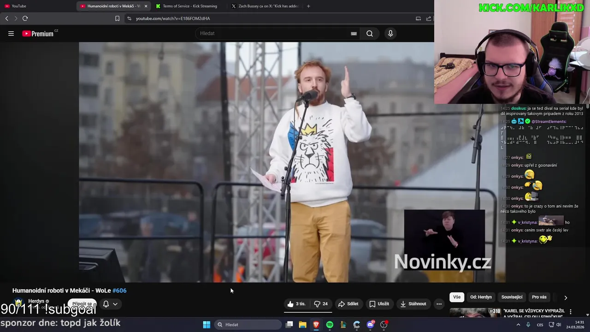Select the Od: Herdyn filter chip
590x332 pixels.
[481, 297]
